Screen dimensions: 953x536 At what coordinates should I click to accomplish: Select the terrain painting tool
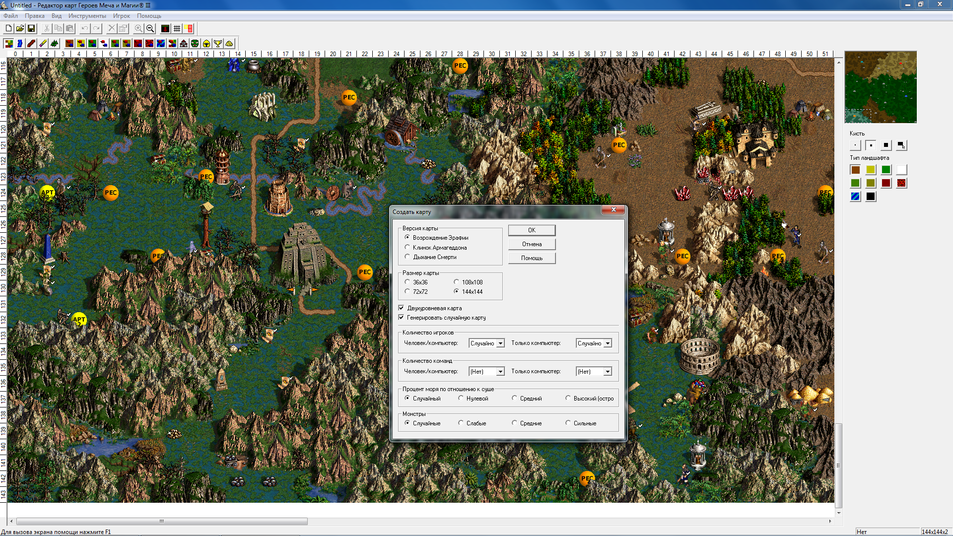(x=8, y=43)
